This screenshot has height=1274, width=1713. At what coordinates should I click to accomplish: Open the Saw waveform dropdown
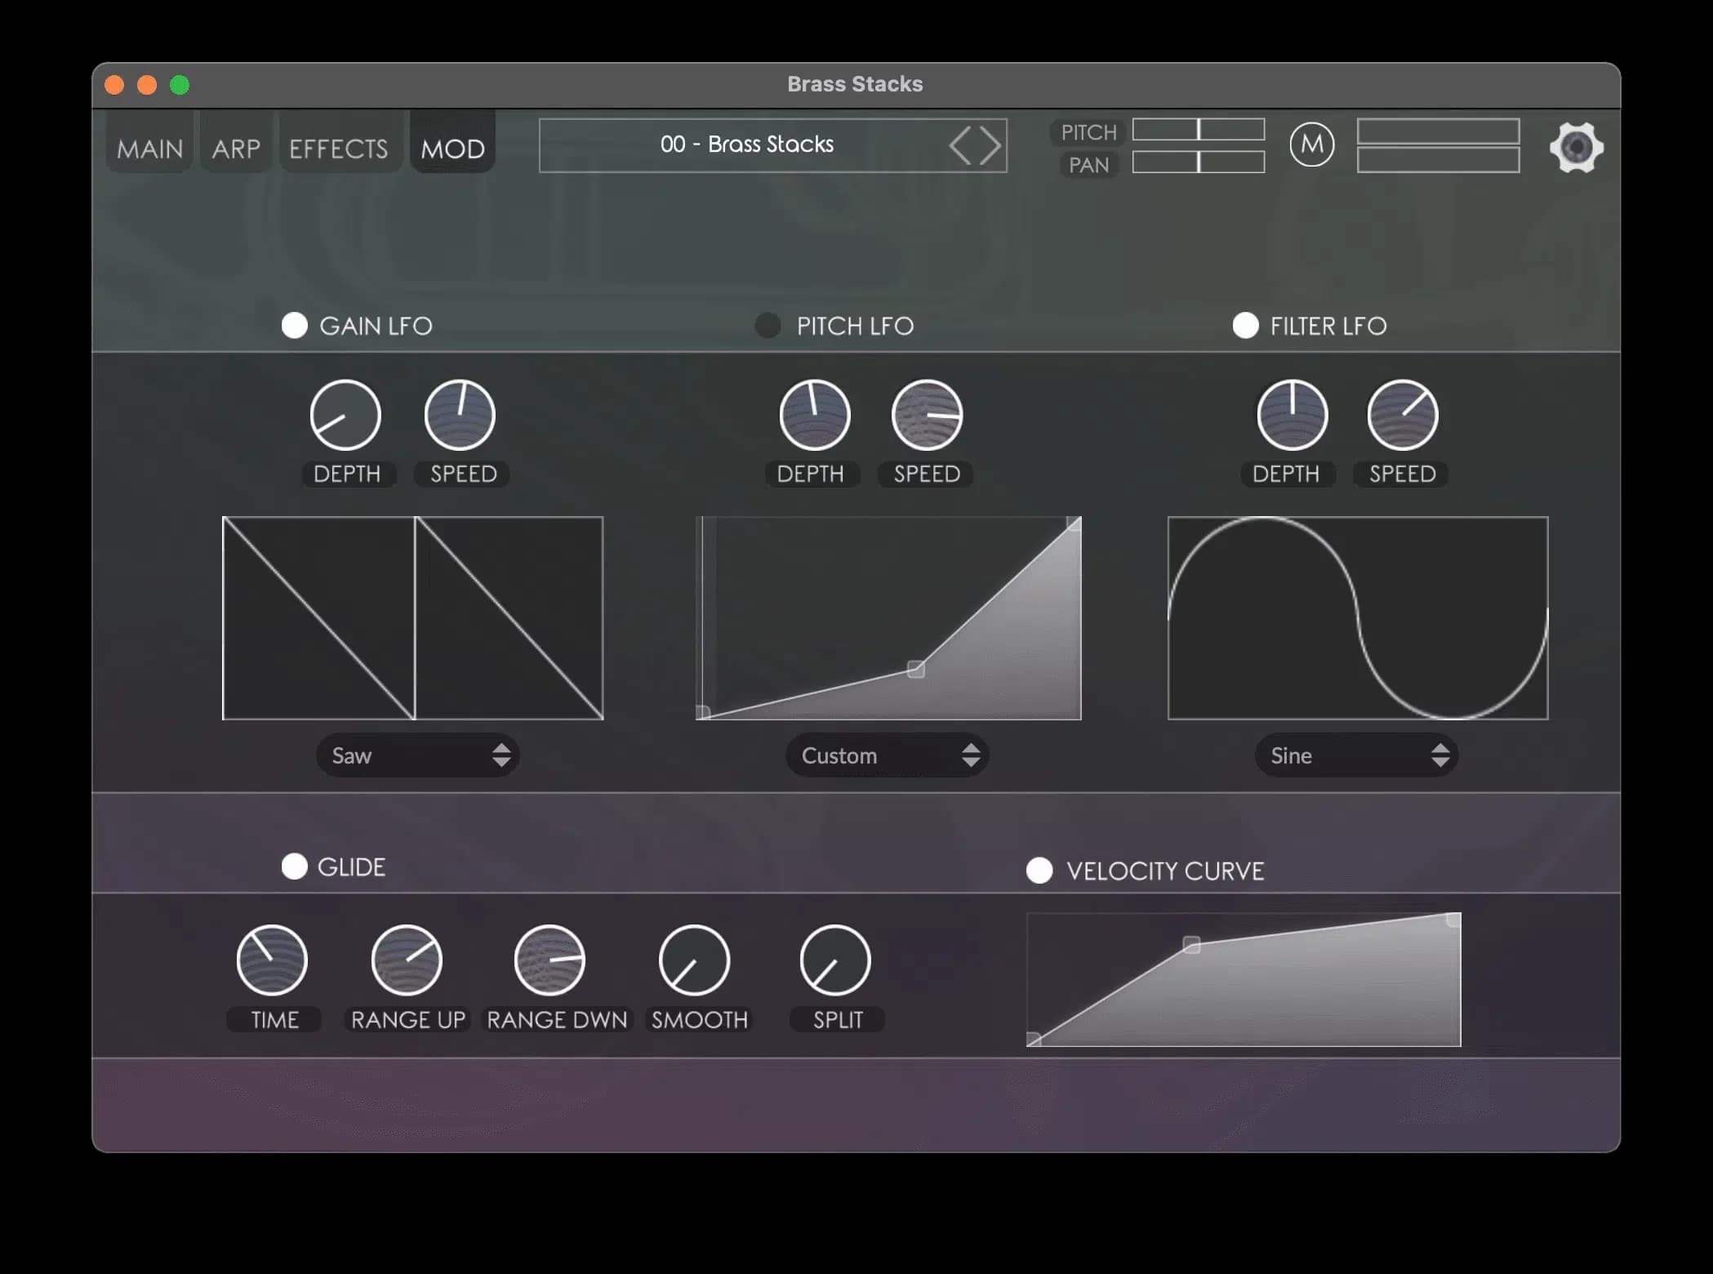(417, 755)
